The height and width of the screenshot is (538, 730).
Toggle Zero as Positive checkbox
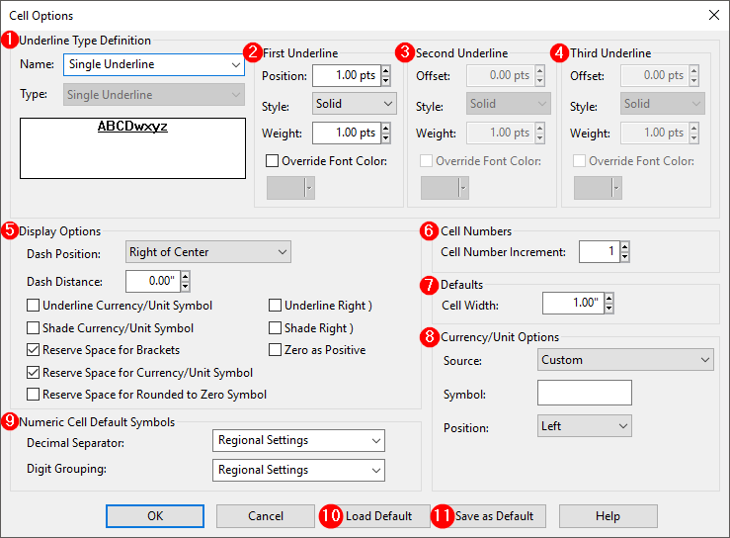click(x=277, y=350)
